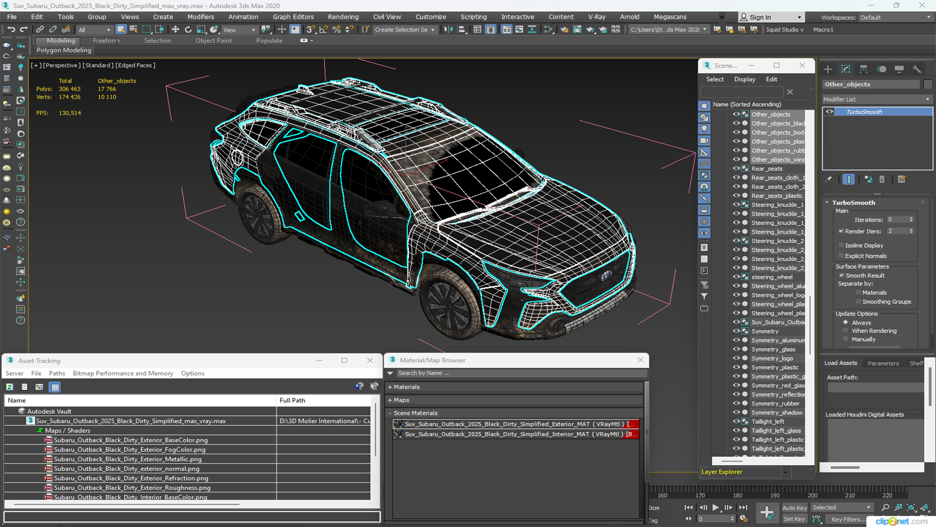Open Schematic View icon in toolbar
This screenshot has height=527, width=936.
pyautogui.click(x=548, y=29)
